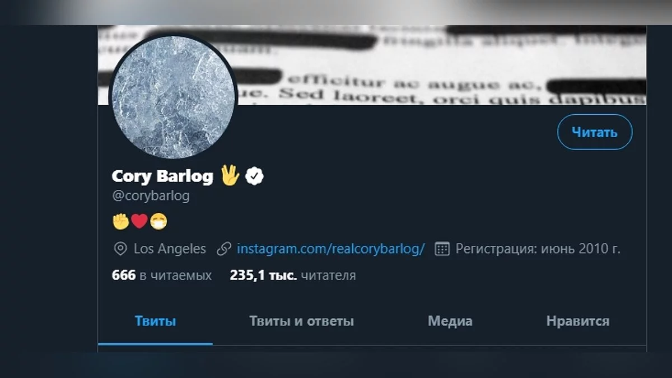Open the Твиты и ответы tab
Screen dimensions: 672x378
[x=301, y=321]
